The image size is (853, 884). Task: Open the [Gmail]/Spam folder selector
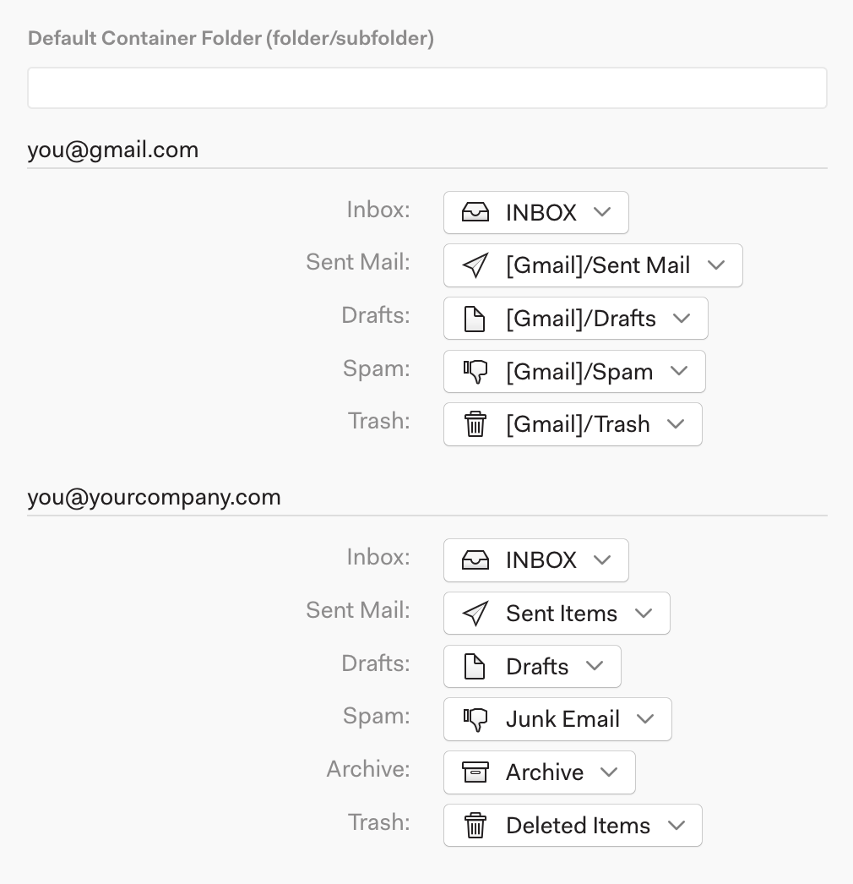pyautogui.click(x=574, y=372)
